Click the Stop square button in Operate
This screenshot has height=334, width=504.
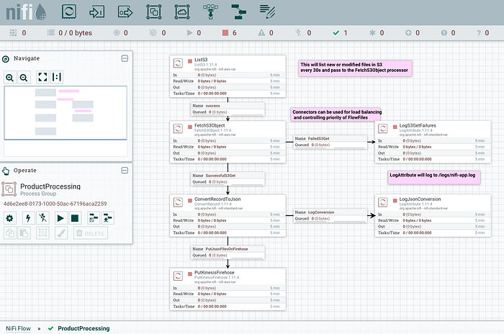pos(75,218)
